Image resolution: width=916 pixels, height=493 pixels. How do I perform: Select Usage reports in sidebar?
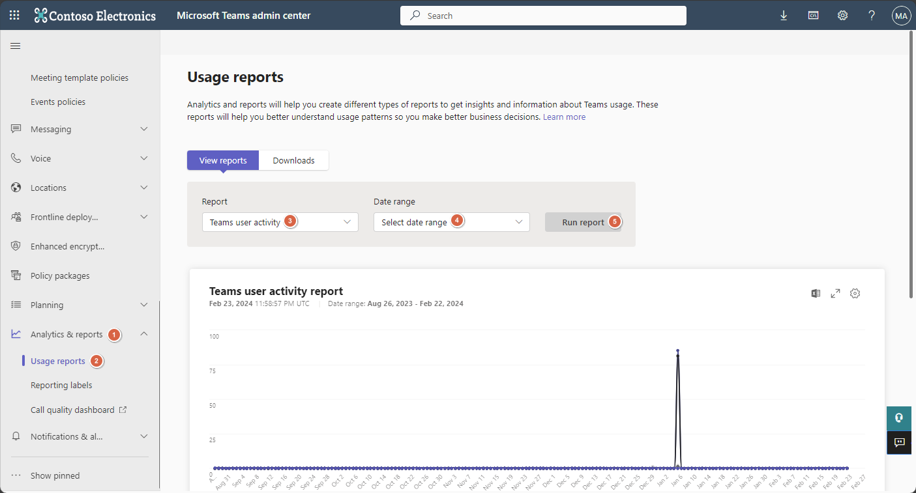pyautogui.click(x=58, y=361)
